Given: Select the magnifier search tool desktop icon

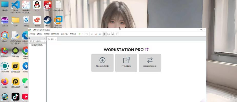Looking at the screenshot, I should point(5,37).
